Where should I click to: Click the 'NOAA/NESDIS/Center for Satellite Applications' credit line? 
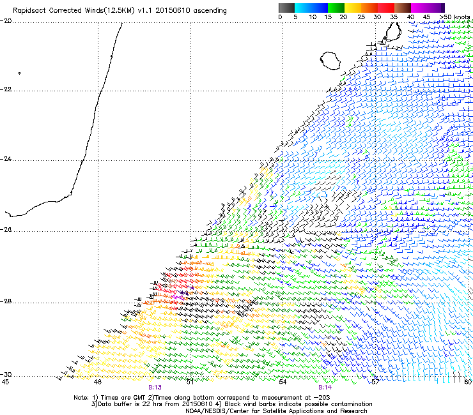click(276, 411)
